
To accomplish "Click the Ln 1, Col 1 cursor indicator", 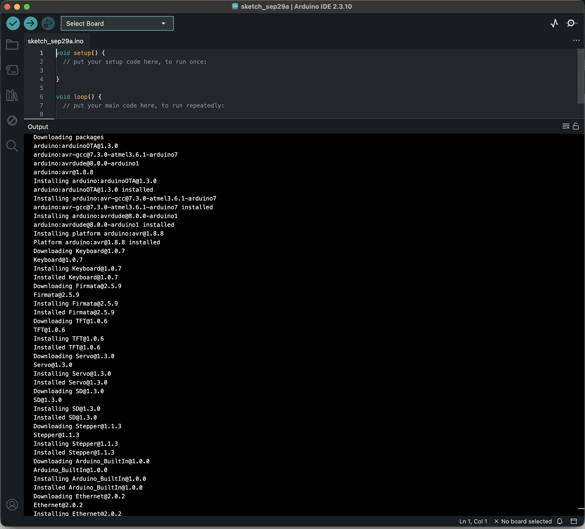I will [473, 521].
